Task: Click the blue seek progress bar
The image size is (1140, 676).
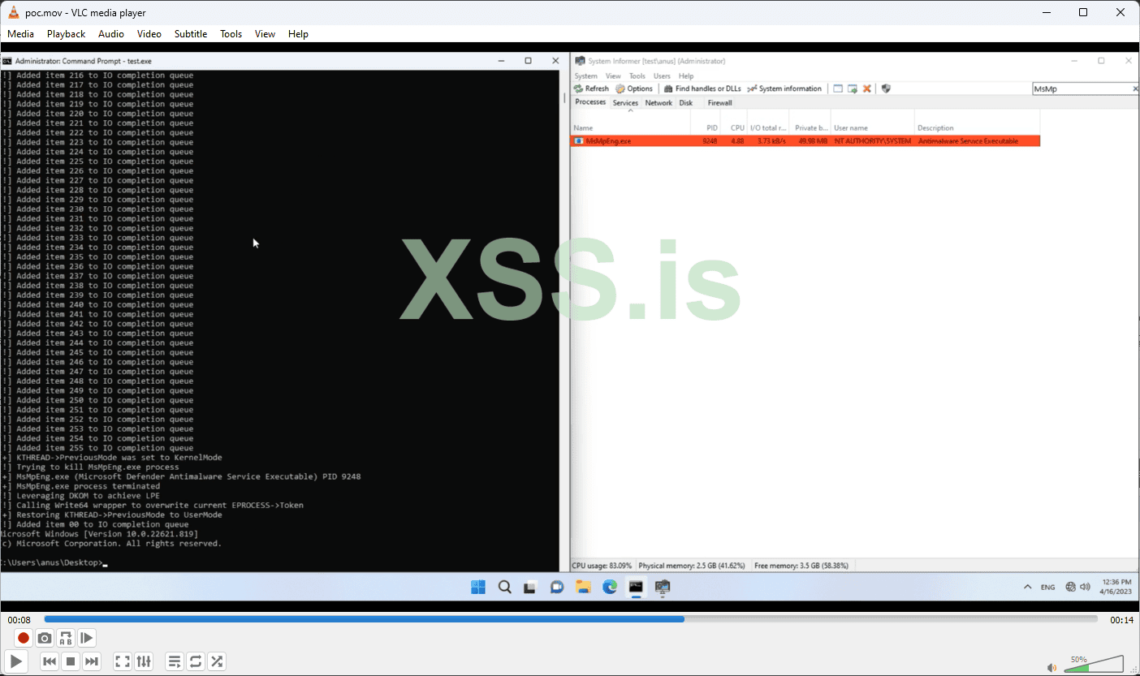Action: pos(572,619)
